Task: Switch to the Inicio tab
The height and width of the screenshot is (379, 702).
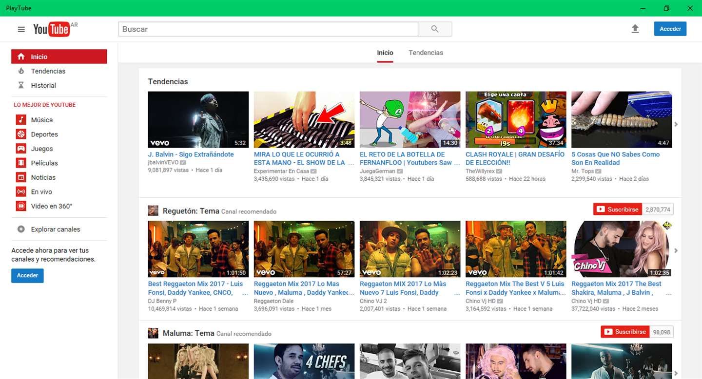Action: tap(385, 53)
